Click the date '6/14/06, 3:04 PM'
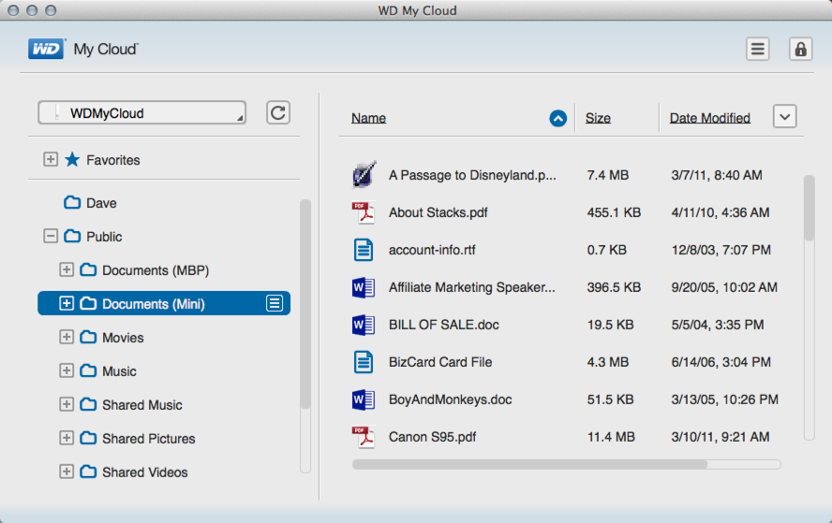The width and height of the screenshot is (832, 523). (721, 362)
